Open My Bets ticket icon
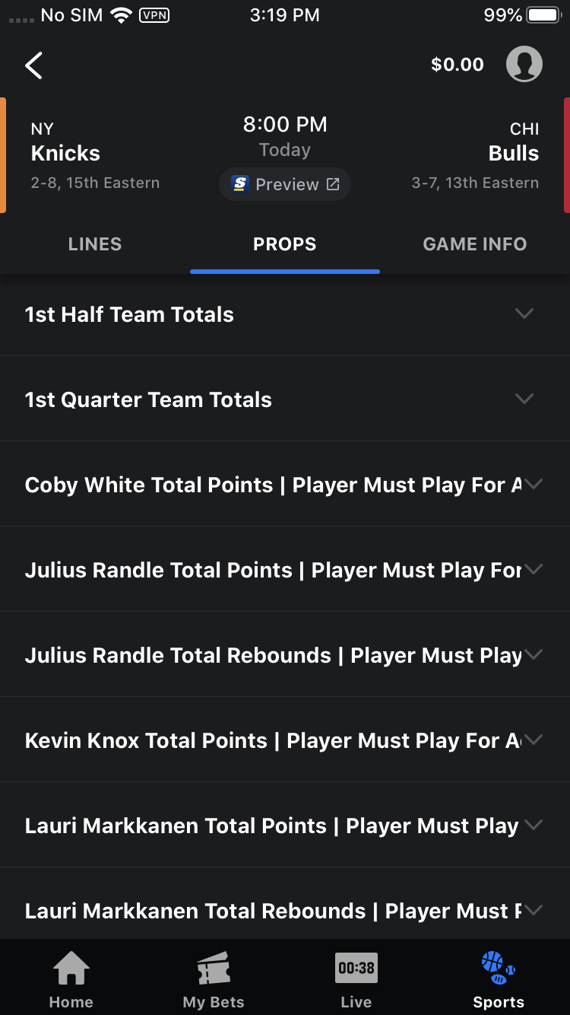 [x=214, y=969]
